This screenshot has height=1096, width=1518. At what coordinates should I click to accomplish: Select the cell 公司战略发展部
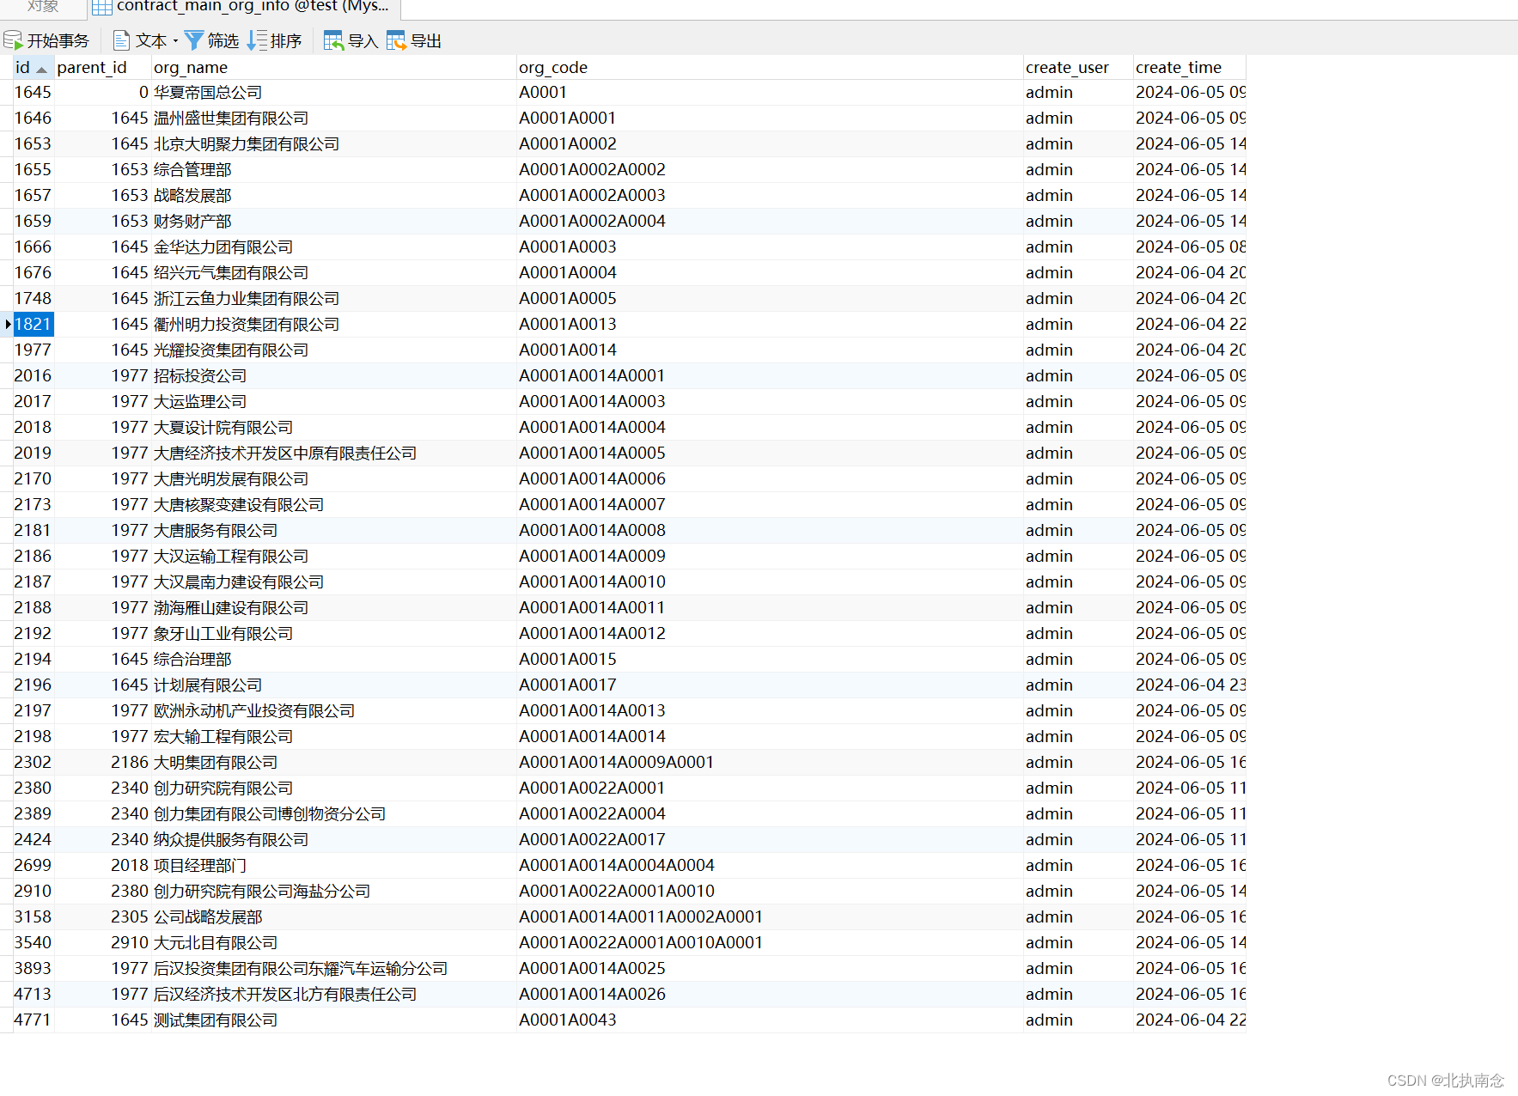pos(333,917)
